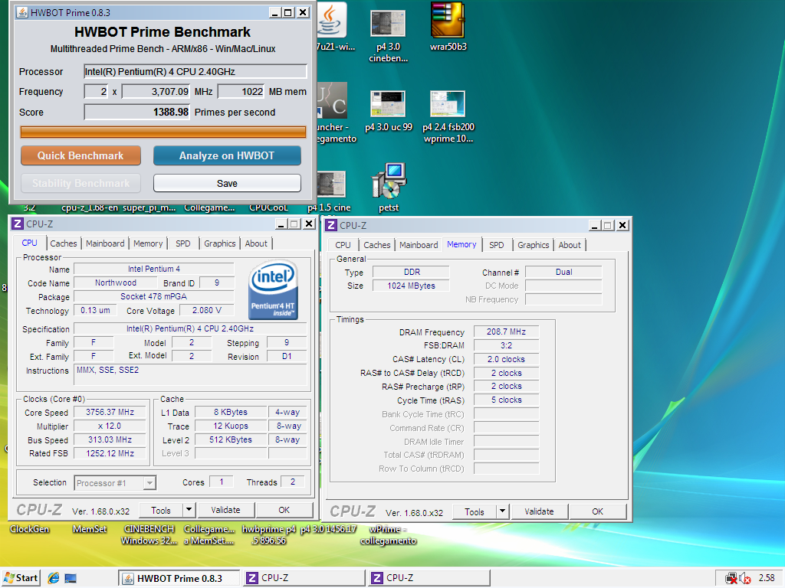The width and height of the screenshot is (785, 588).
Task: Launch Internet Explorer from quick launch
Action: [x=54, y=579]
